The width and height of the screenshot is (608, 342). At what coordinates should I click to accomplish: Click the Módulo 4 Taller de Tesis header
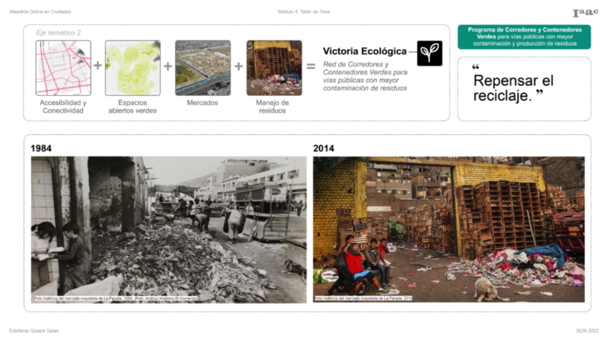304,12
